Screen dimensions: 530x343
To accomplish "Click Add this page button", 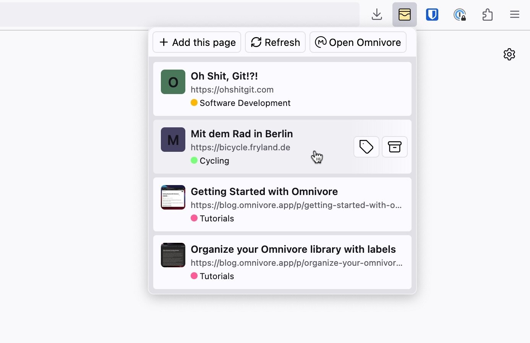I will (197, 42).
